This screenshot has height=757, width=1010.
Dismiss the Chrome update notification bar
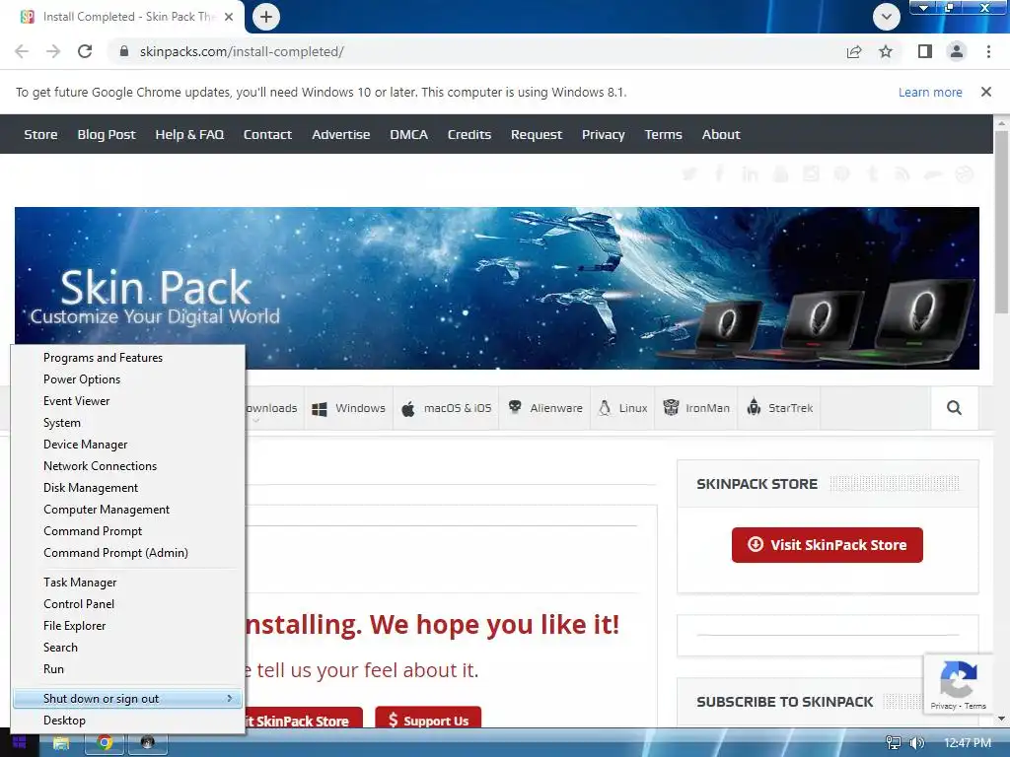[986, 92]
